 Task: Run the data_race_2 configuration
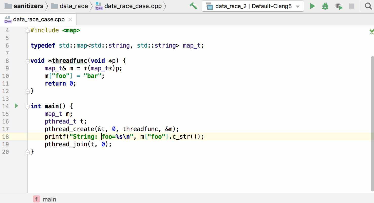312,6
